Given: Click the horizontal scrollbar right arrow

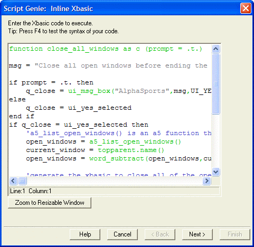Looking at the screenshot, I should (x=206, y=180).
